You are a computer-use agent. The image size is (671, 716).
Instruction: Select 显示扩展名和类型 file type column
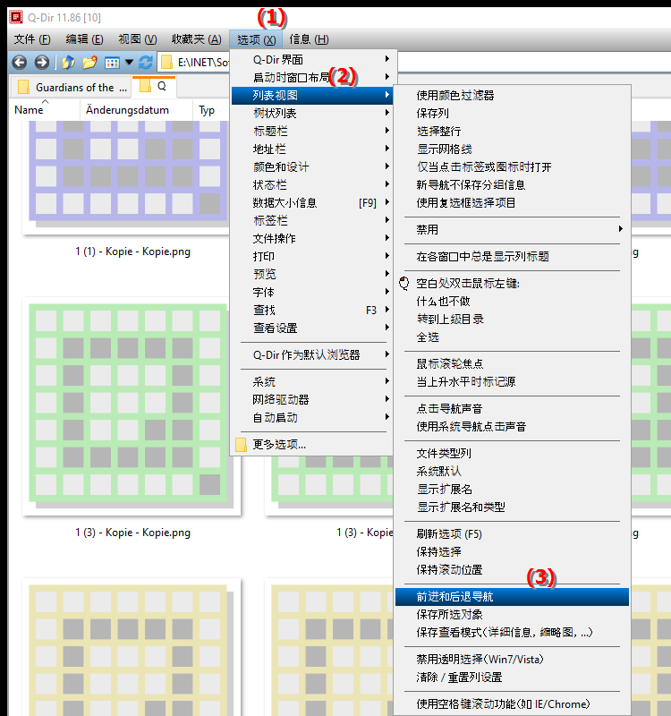click(512, 507)
